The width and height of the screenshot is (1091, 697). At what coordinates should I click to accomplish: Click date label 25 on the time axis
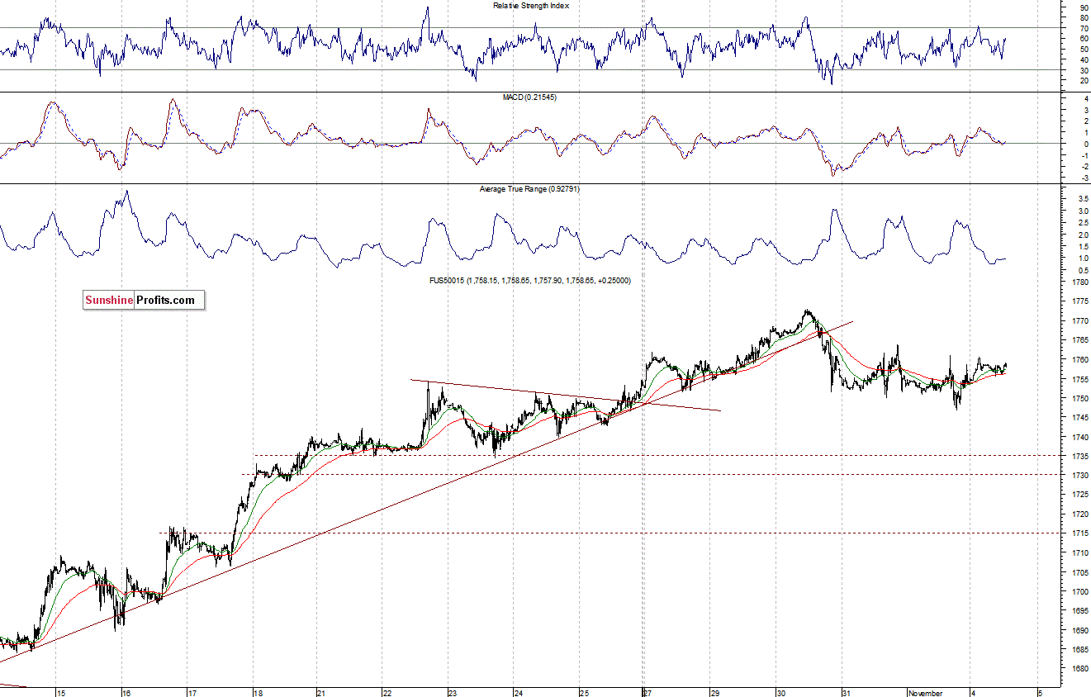click(584, 693)
